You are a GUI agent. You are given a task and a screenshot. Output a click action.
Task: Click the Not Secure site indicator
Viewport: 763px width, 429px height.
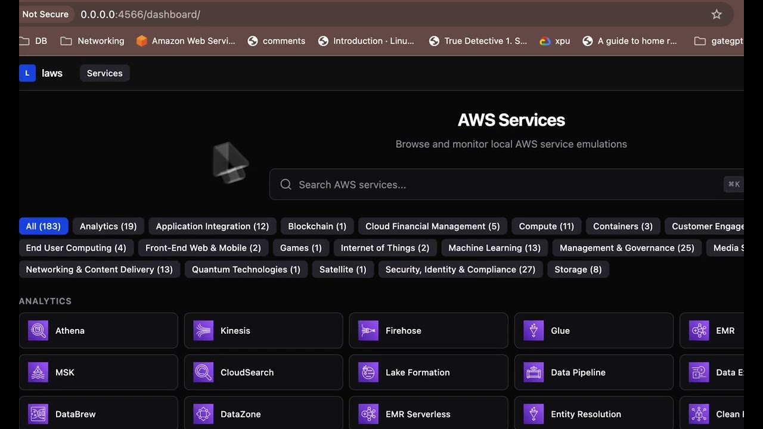pyautogui.click(x=45, y=14)
